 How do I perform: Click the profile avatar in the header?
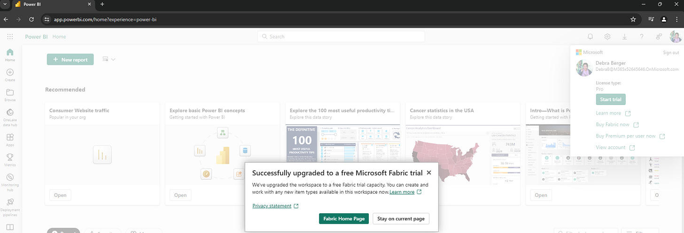(676, 37)
